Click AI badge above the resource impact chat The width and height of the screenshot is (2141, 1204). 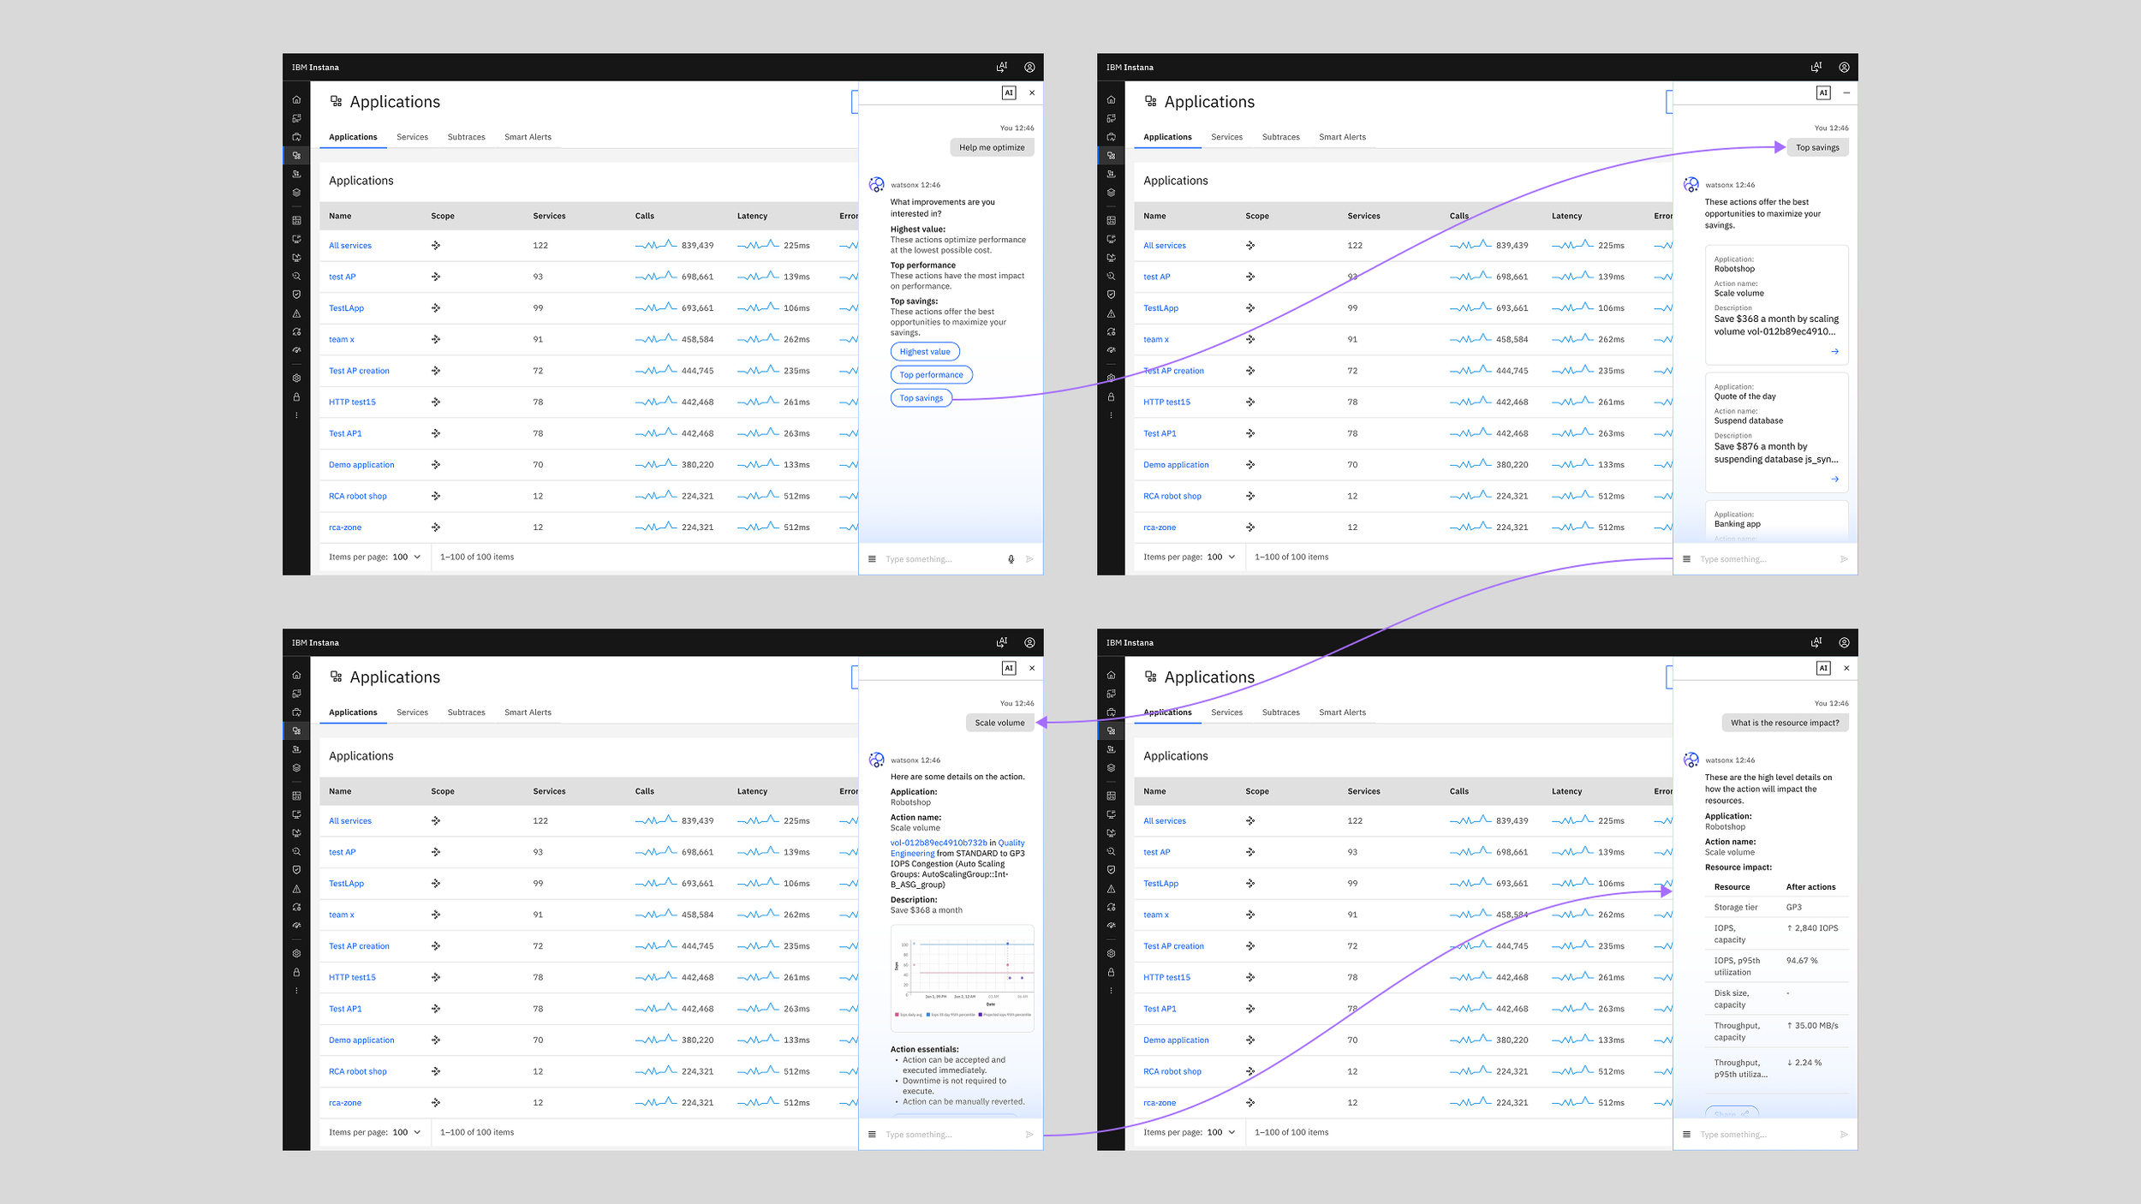[x=1822, y=668]
